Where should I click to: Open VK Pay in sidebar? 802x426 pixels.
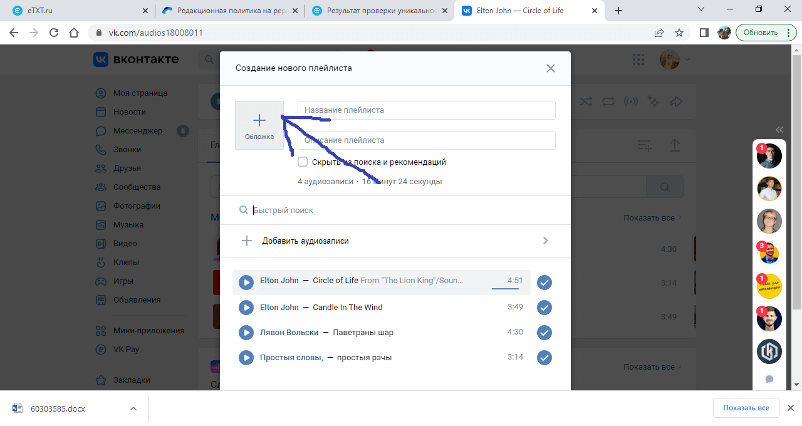pos(126,350)
